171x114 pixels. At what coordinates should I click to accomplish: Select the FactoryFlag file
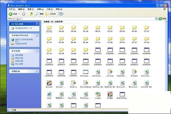point(85,85)
